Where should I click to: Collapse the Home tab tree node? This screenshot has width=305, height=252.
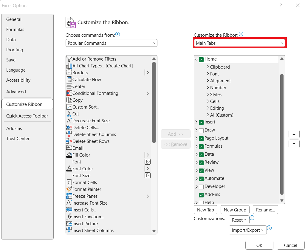(x=196, y=59)
